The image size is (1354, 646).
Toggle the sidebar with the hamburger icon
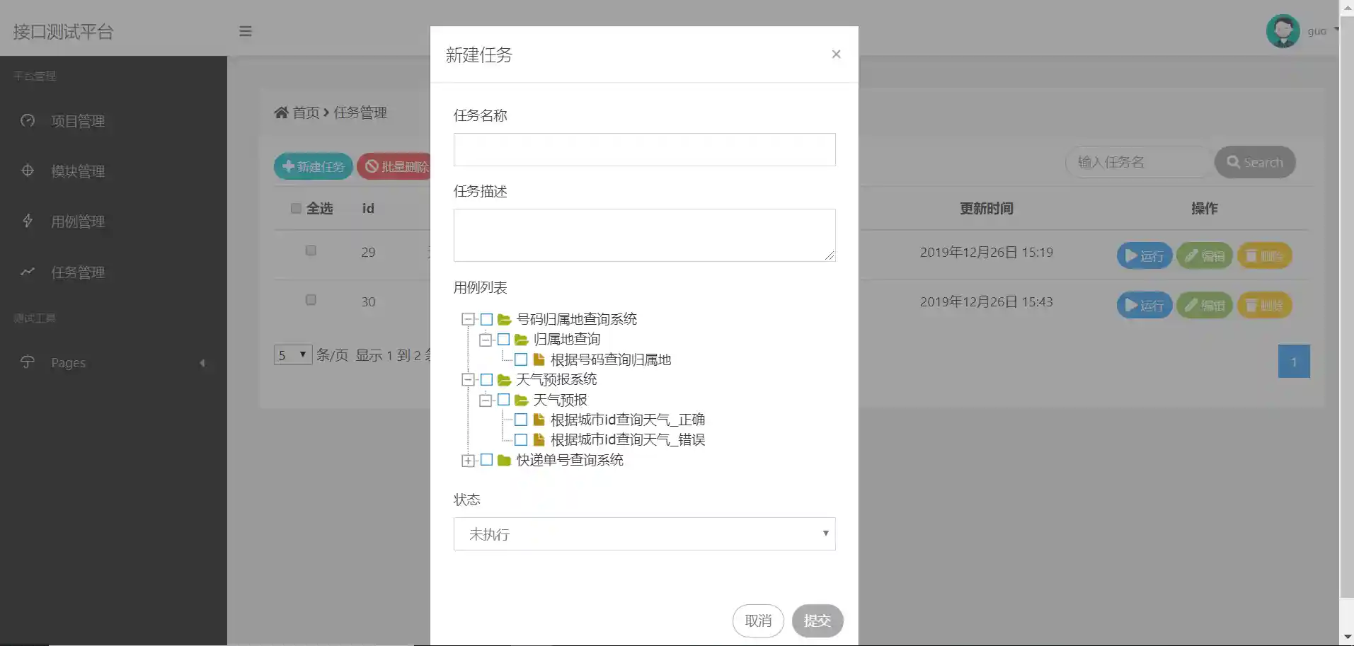point(246,31)
